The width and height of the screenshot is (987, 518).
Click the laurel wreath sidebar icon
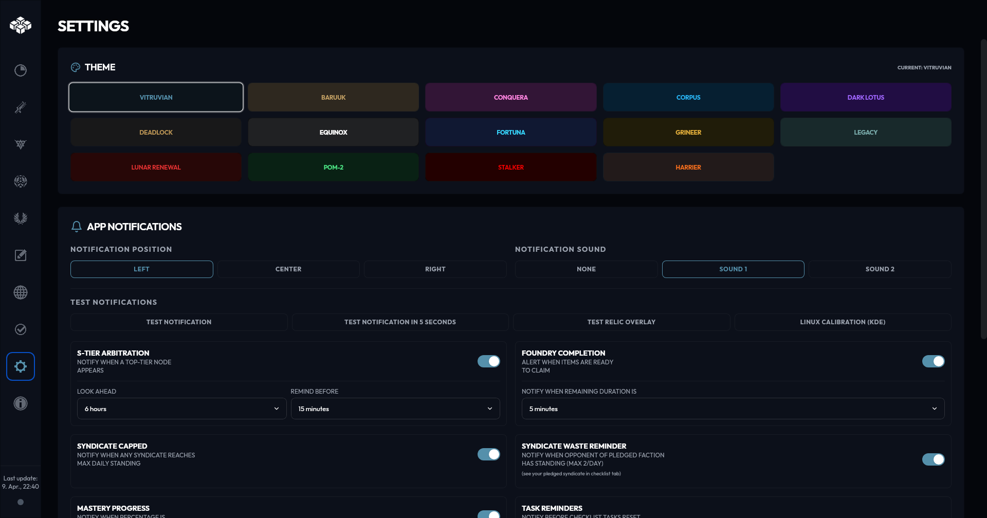21,218
